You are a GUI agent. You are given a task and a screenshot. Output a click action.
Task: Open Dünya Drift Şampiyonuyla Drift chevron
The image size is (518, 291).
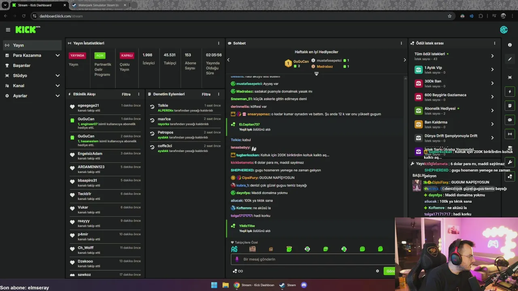pyautogui.click(x=492, y=138)
